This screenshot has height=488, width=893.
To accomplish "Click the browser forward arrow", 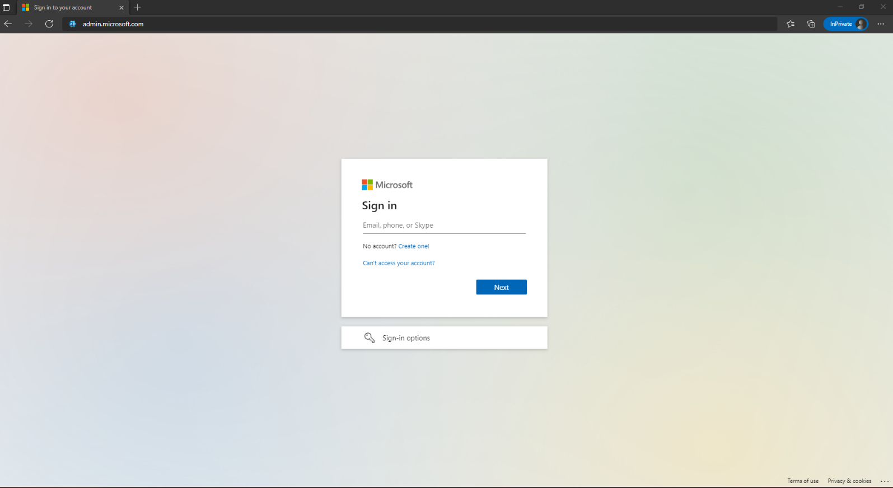I will pyautogui.click(x=29, y=24).
